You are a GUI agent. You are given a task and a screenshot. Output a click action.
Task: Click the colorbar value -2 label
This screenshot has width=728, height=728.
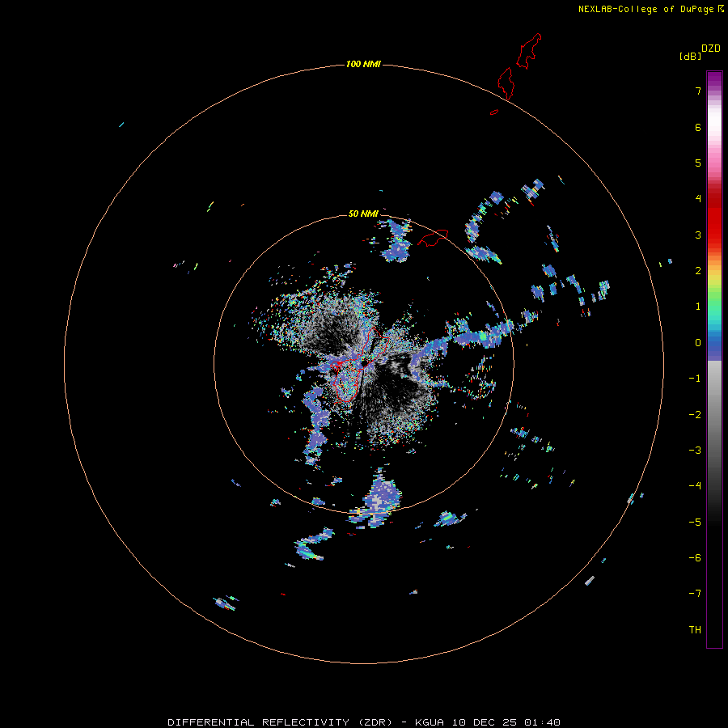click(695, 415)
